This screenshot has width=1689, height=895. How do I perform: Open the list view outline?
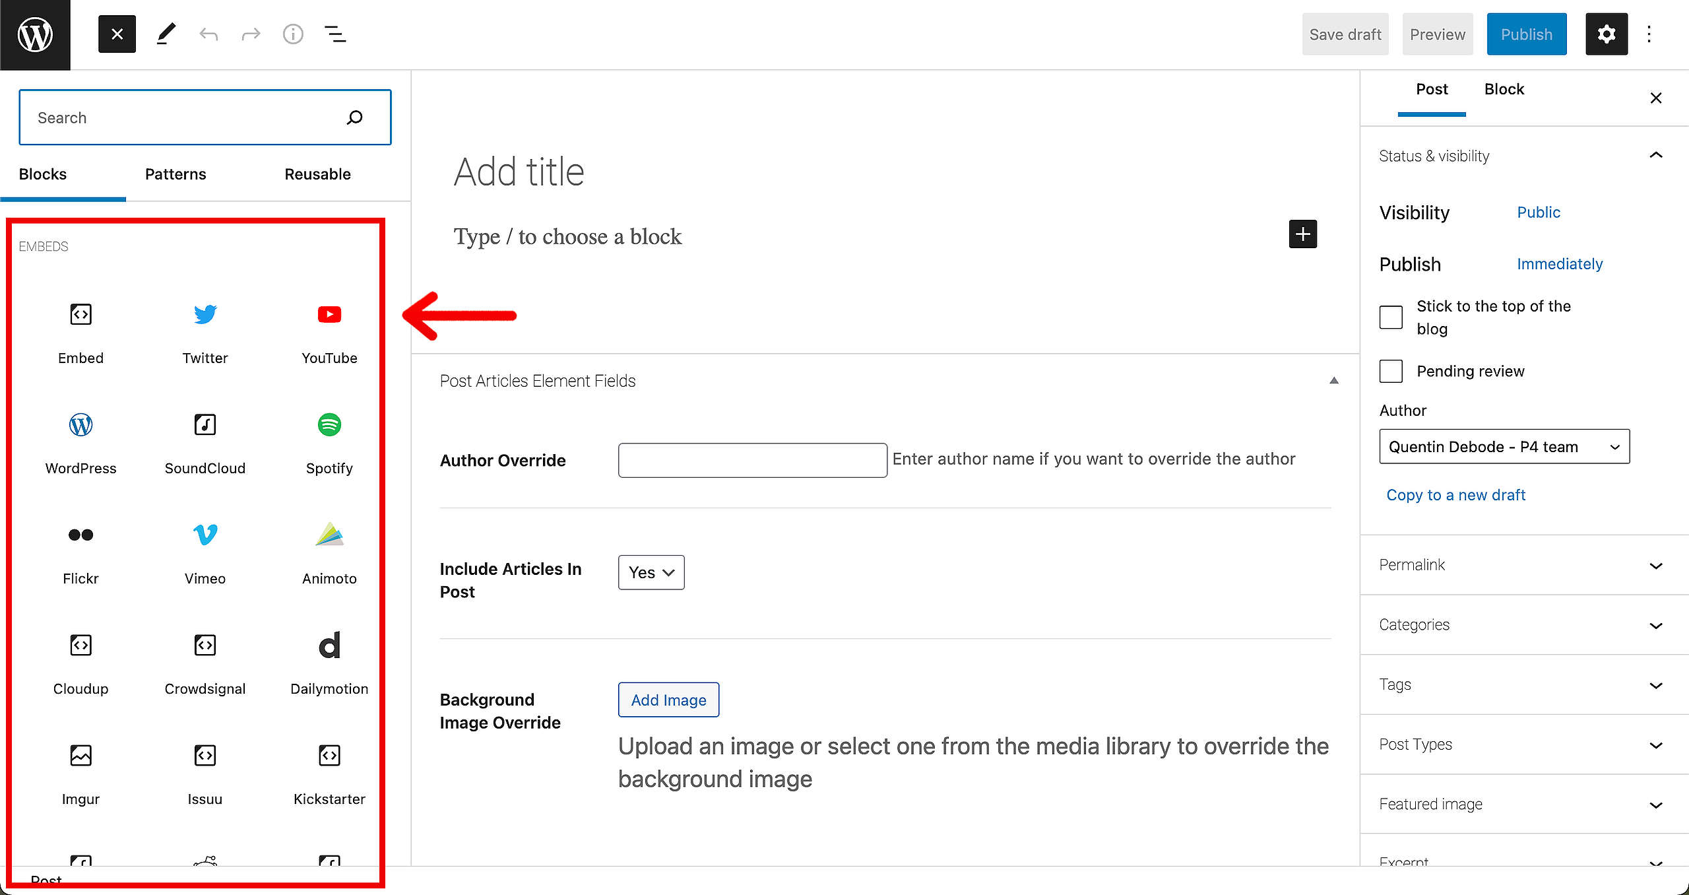coord(335,34)
